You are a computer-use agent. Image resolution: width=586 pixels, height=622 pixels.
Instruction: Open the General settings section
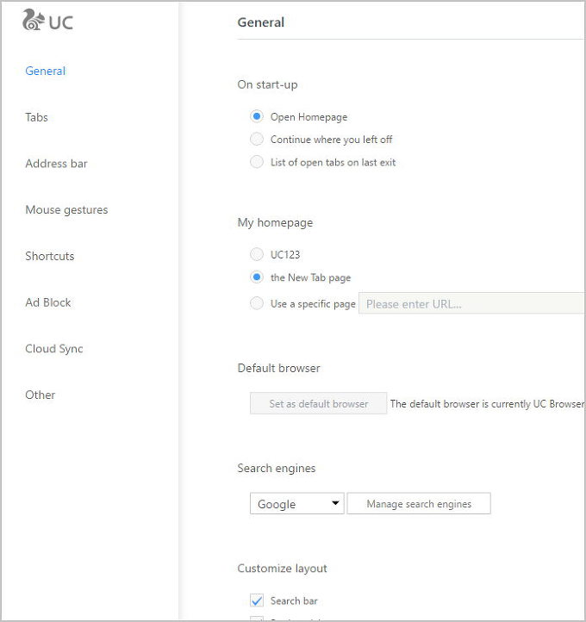(46, 72)
